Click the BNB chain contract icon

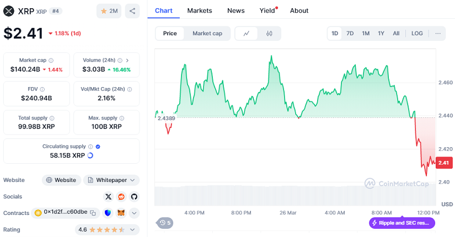pyautogui.click(x=38, y=213)
